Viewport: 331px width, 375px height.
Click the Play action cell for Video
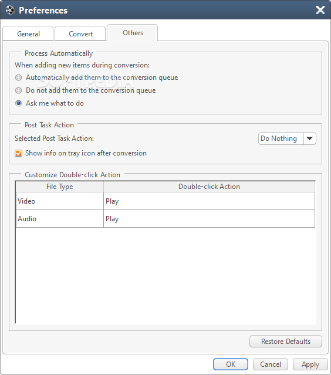210,201
